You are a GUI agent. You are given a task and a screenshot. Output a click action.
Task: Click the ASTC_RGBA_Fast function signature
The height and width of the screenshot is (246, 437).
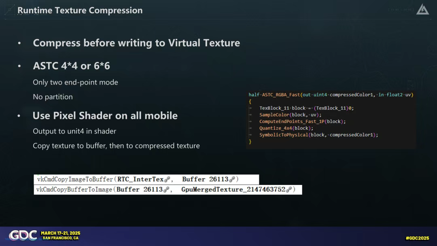331,95
